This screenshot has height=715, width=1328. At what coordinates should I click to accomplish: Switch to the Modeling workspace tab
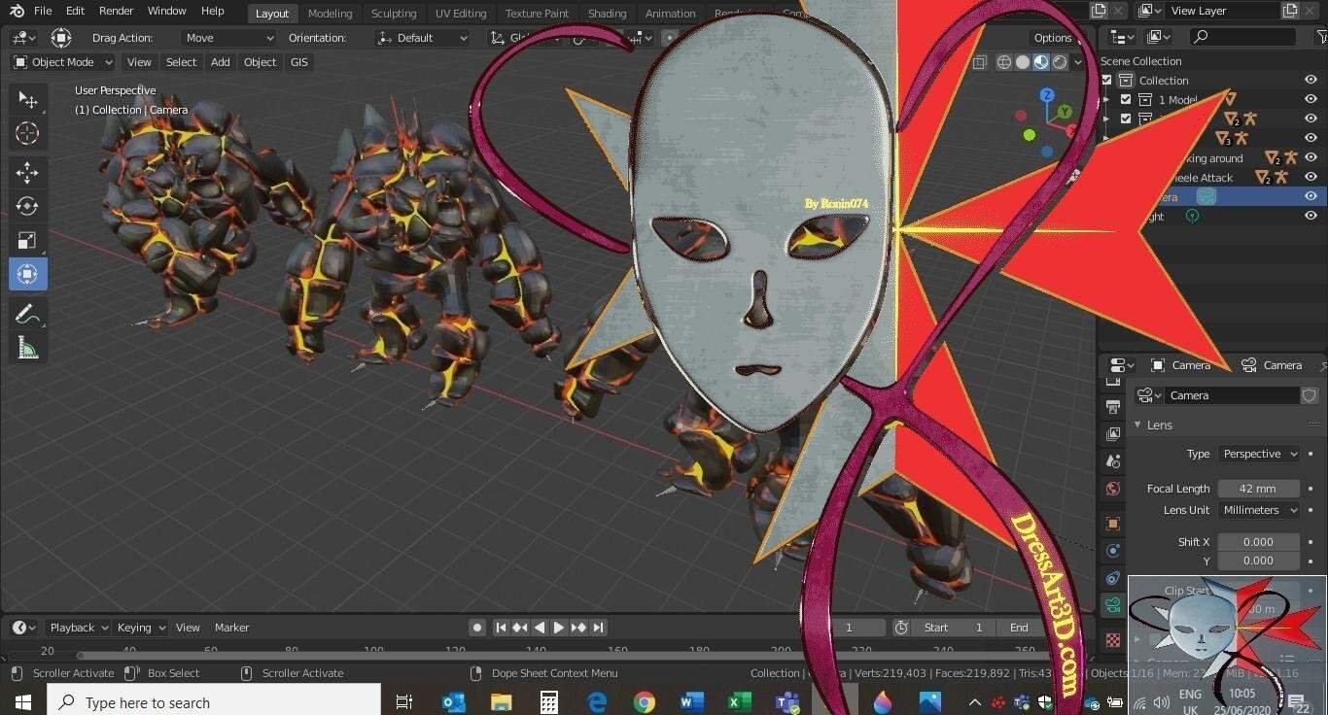tap(330, 14)
